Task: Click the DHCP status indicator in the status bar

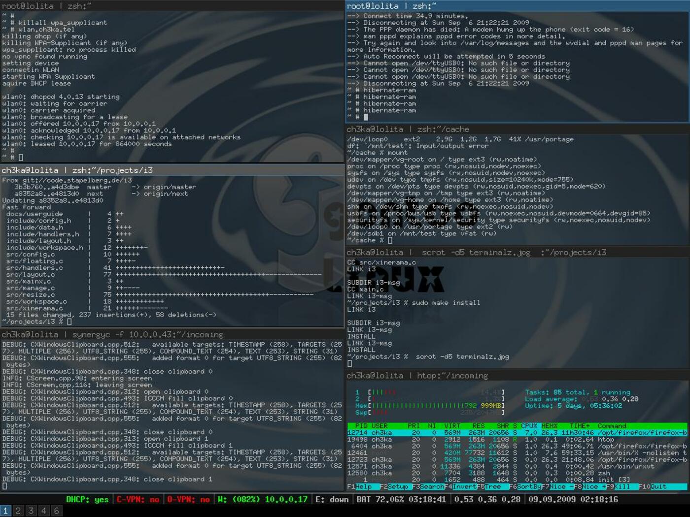Action: point(88,499)
